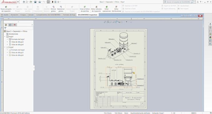Open Appearances color ball in task pane

point(210,37)
